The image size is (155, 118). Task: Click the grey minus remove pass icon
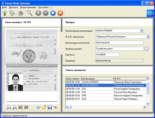tap(46, 13)
